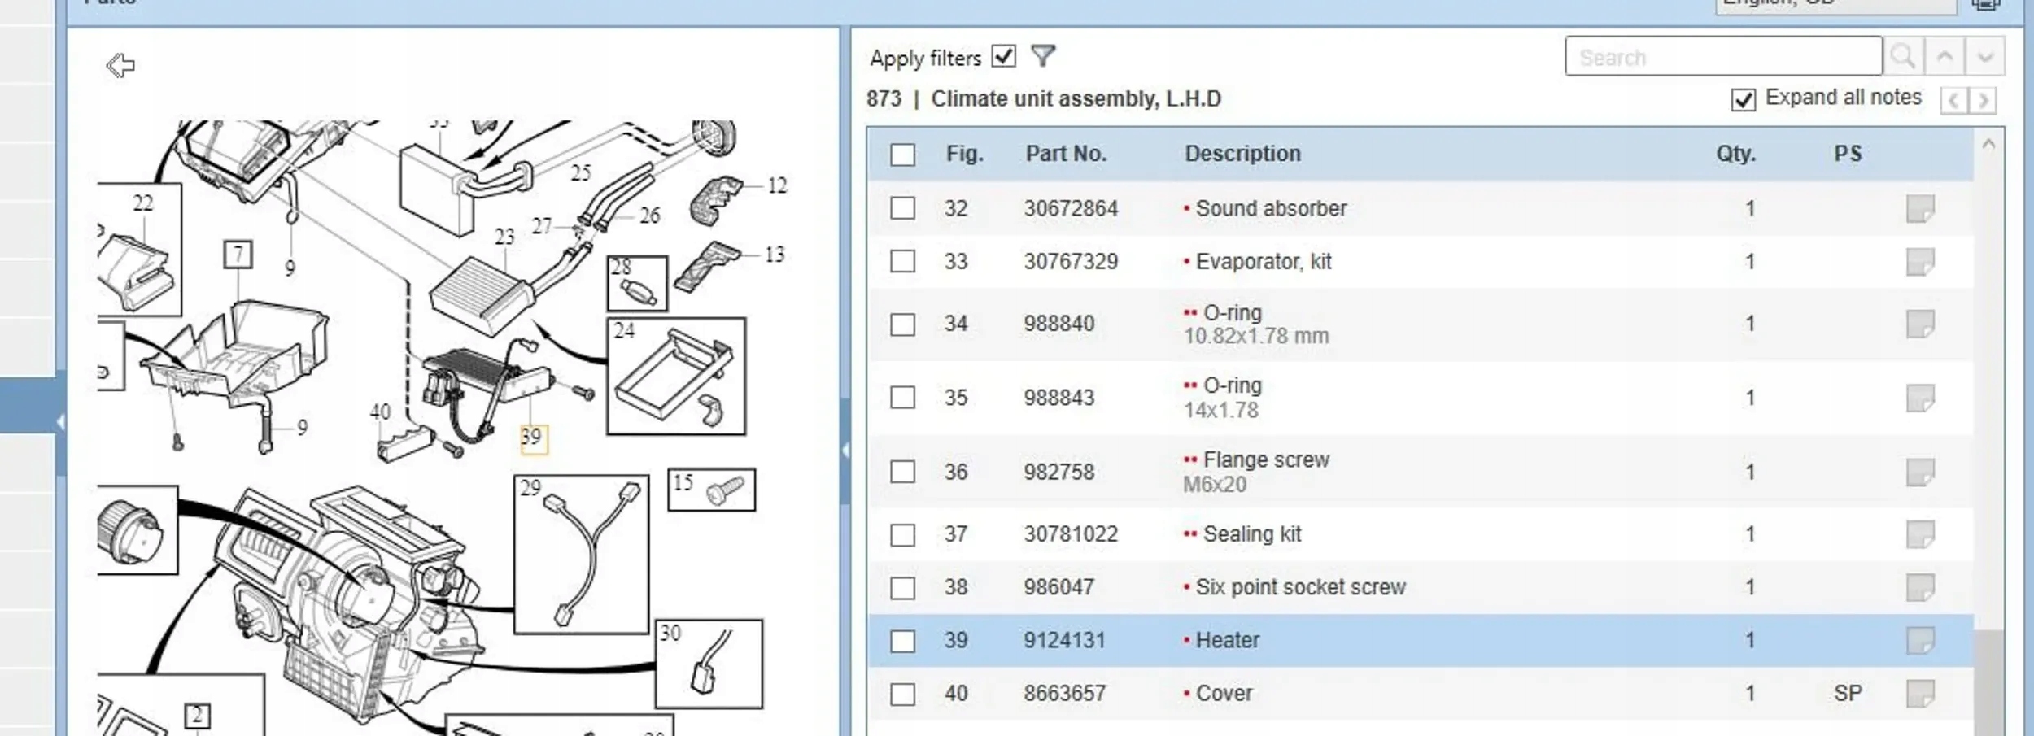Click the PS column header
This screenshot has width=2034, height=736.
pos(1848,154)
